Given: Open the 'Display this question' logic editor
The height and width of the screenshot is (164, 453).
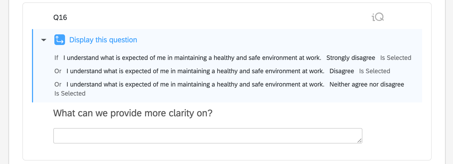Looking at the screenshot, I should point(103,40).
